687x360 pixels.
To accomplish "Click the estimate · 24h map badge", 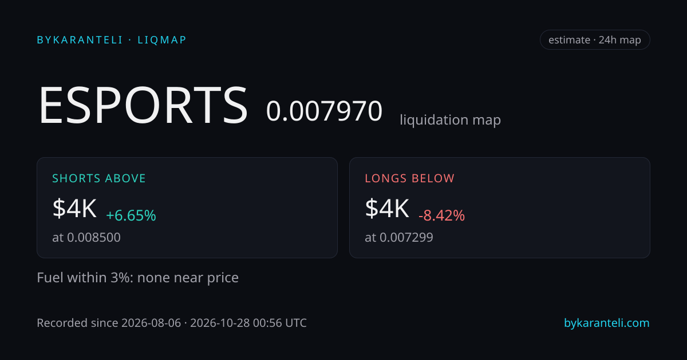I will (x=595, y=40).
